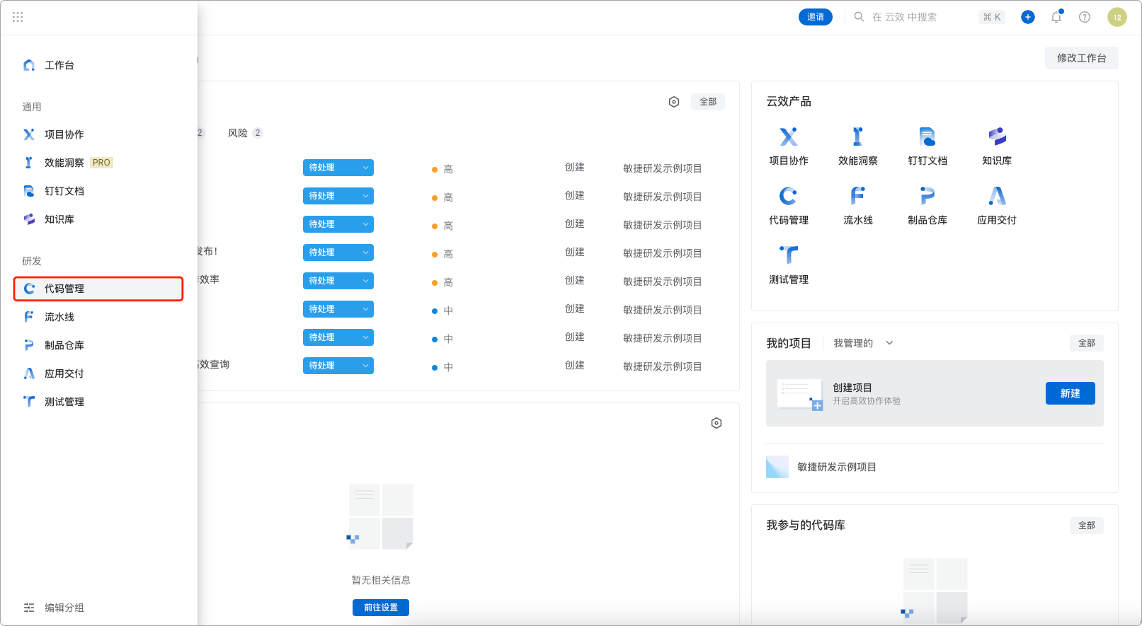1142x626 pixels.
Task: Click 全部 button in the task card
Action: (708, 102)
